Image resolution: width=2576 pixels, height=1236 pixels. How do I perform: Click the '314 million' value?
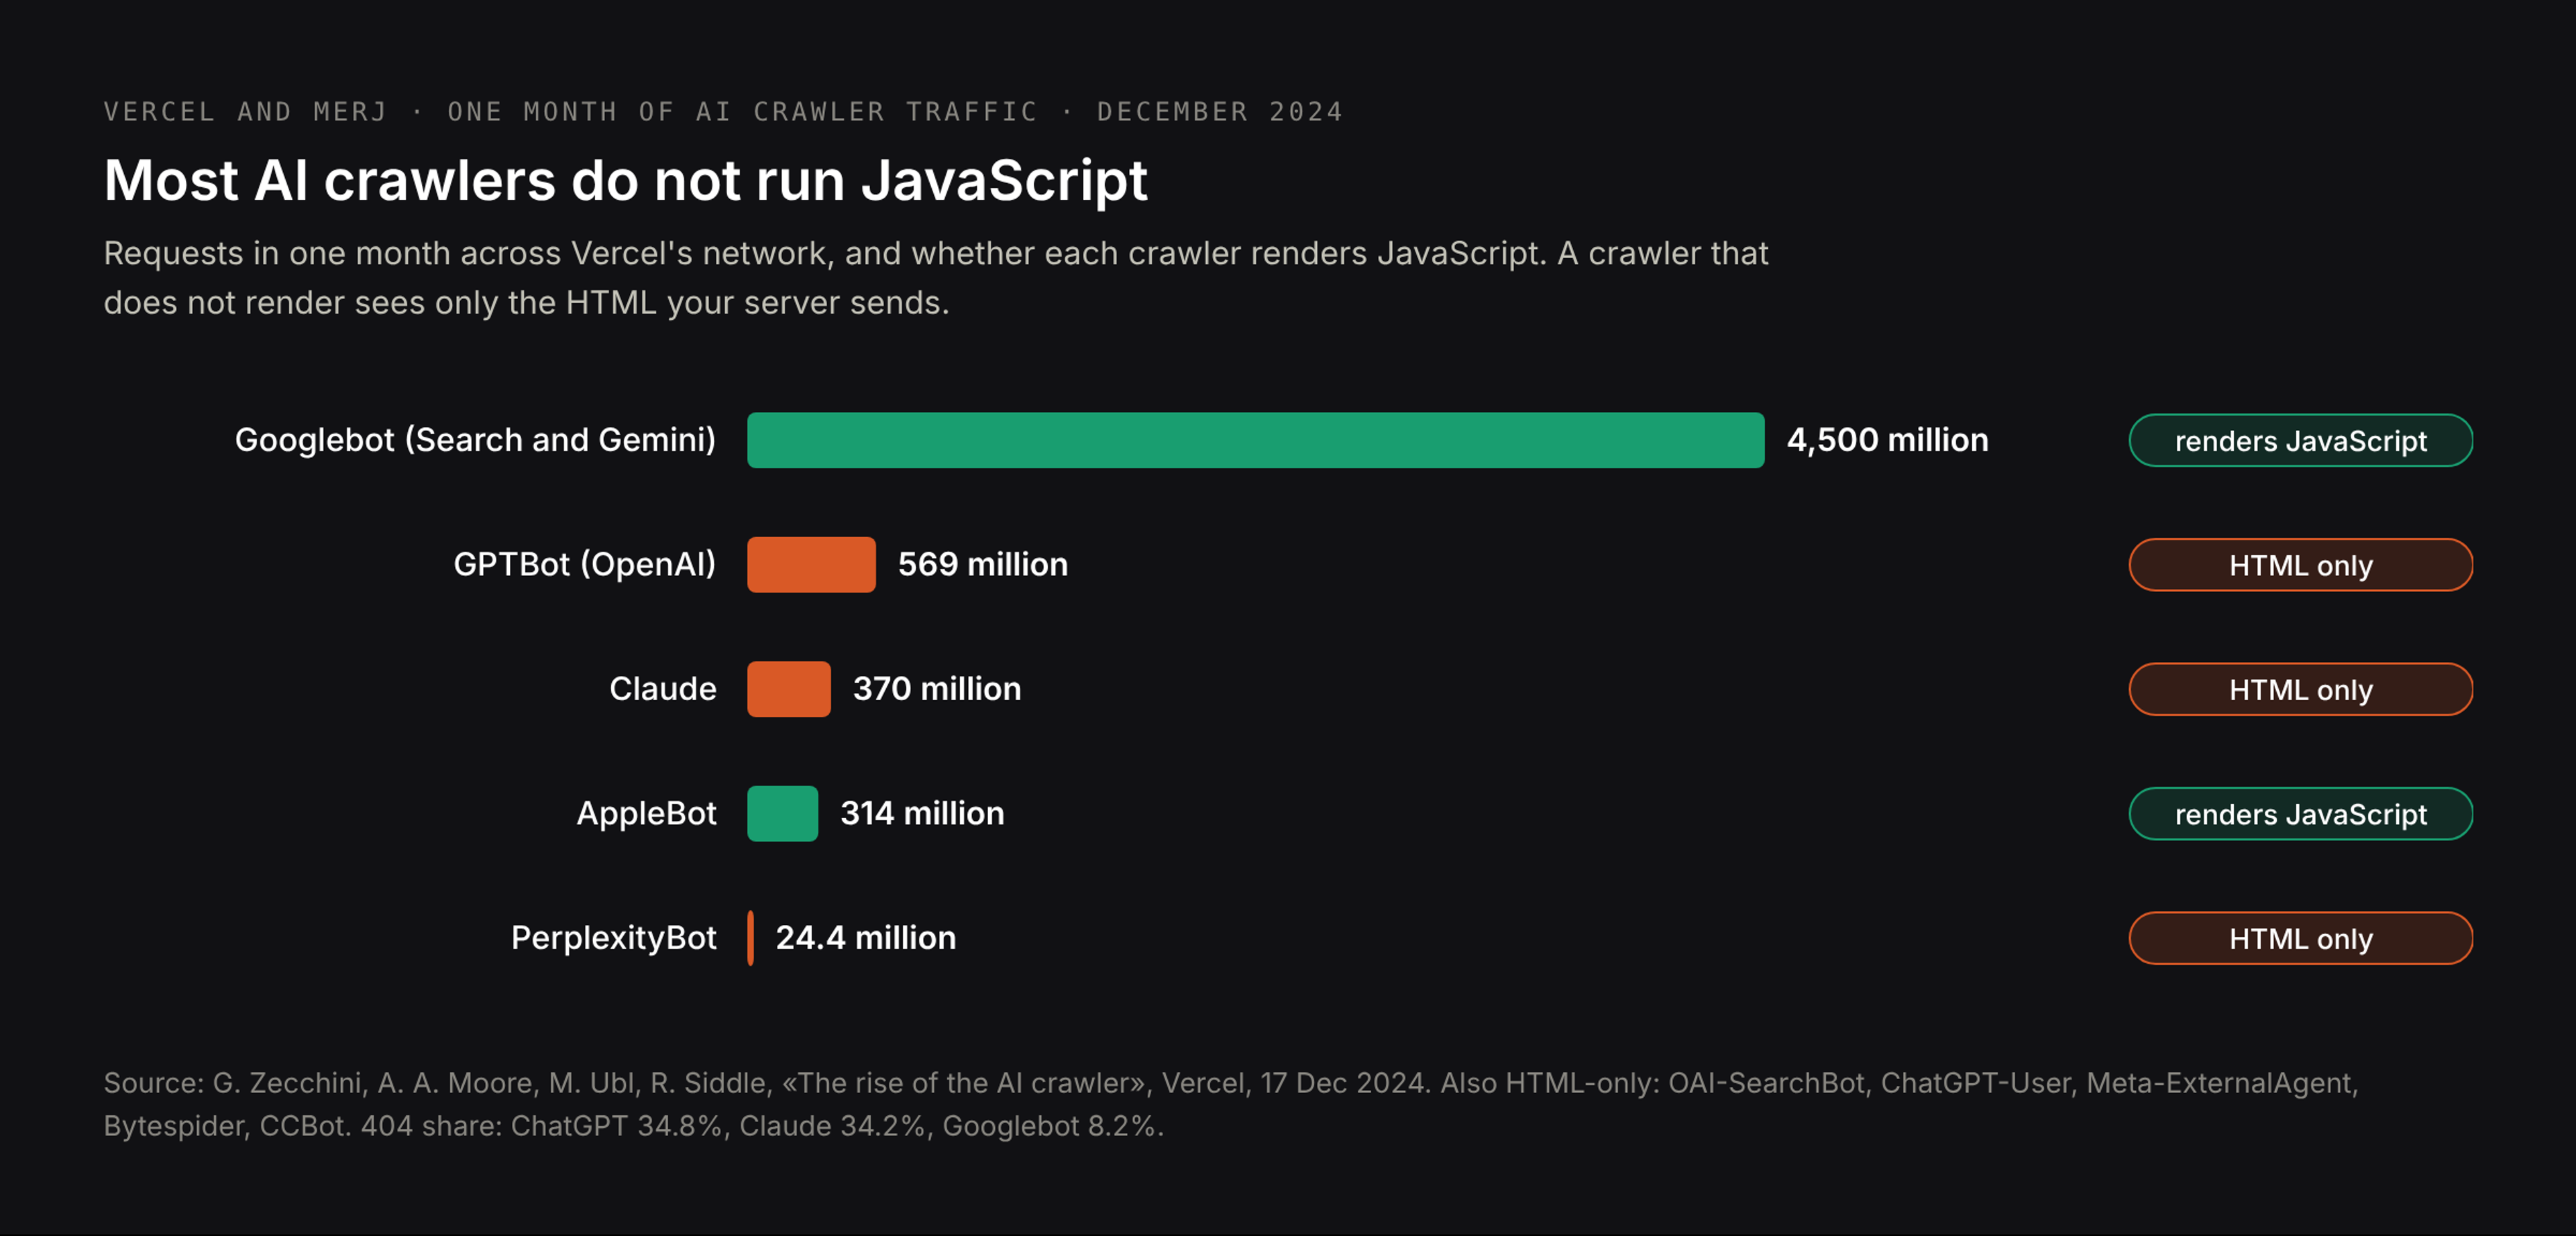click(922, 813)
